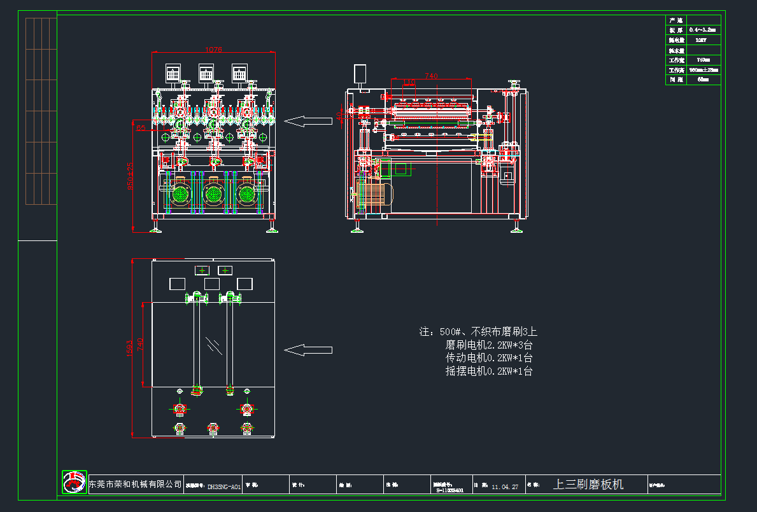Select the middle motor circle symbol
The width and height of the screenshot is (757, 512).
point(213,193)
